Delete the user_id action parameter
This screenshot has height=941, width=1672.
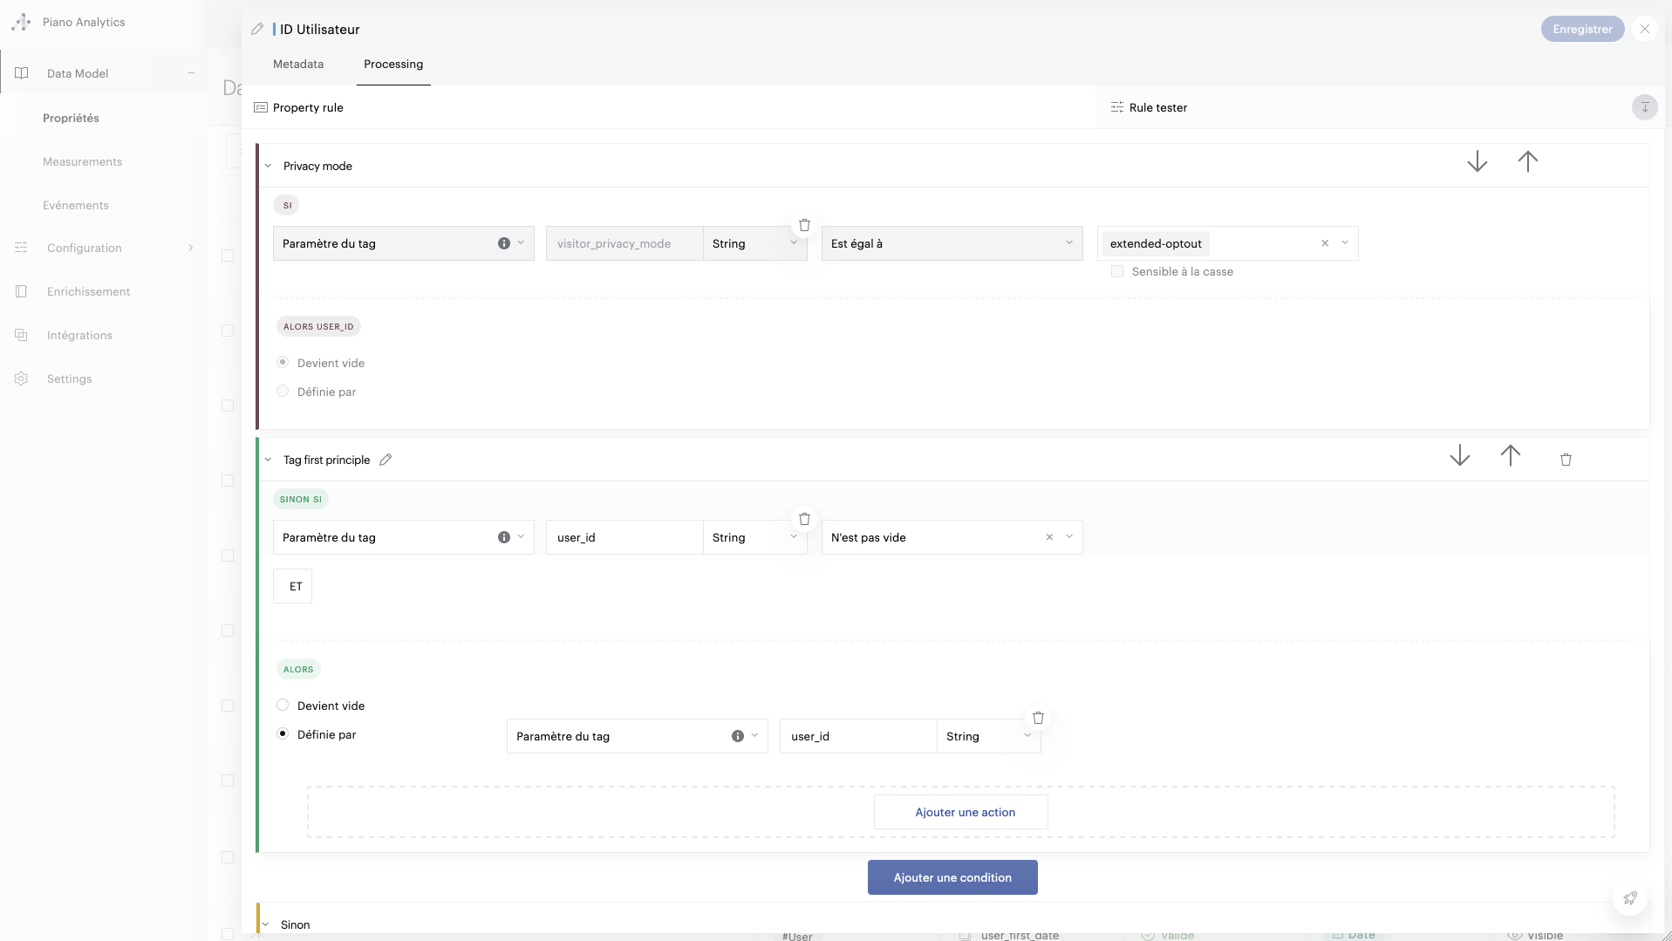click(1038, 718)
